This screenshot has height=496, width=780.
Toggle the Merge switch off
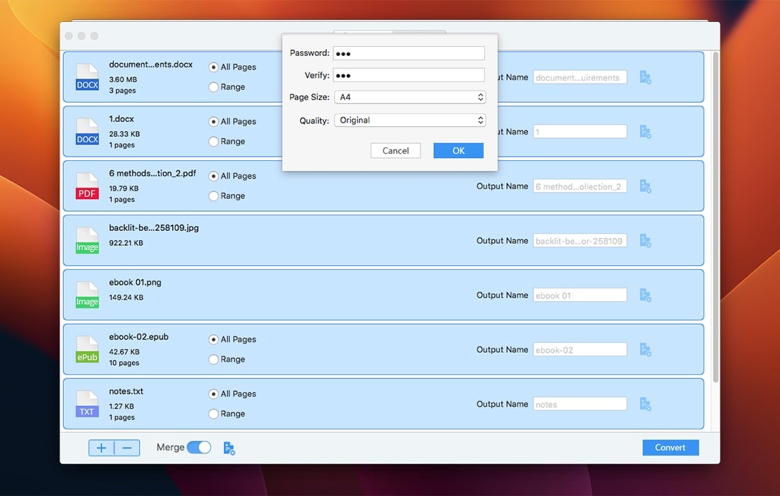pos(199,447)
